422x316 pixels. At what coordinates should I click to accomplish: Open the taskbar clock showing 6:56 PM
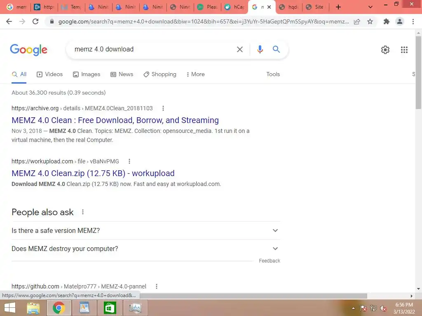(x=404, y=308)
